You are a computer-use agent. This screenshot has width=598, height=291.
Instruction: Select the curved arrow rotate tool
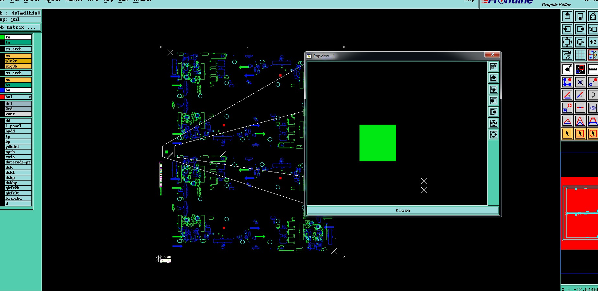[593, 95]
